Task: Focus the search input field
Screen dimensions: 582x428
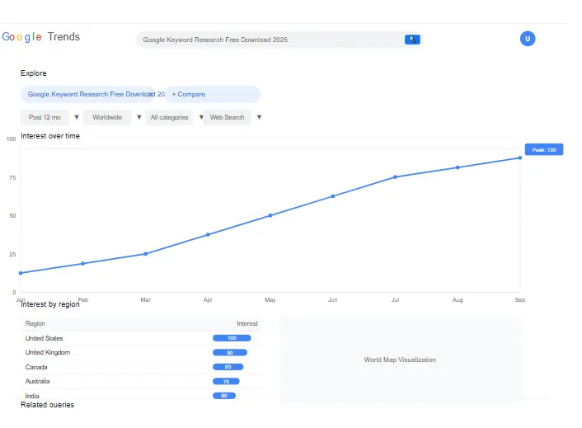Action: [x=268, y=40]
